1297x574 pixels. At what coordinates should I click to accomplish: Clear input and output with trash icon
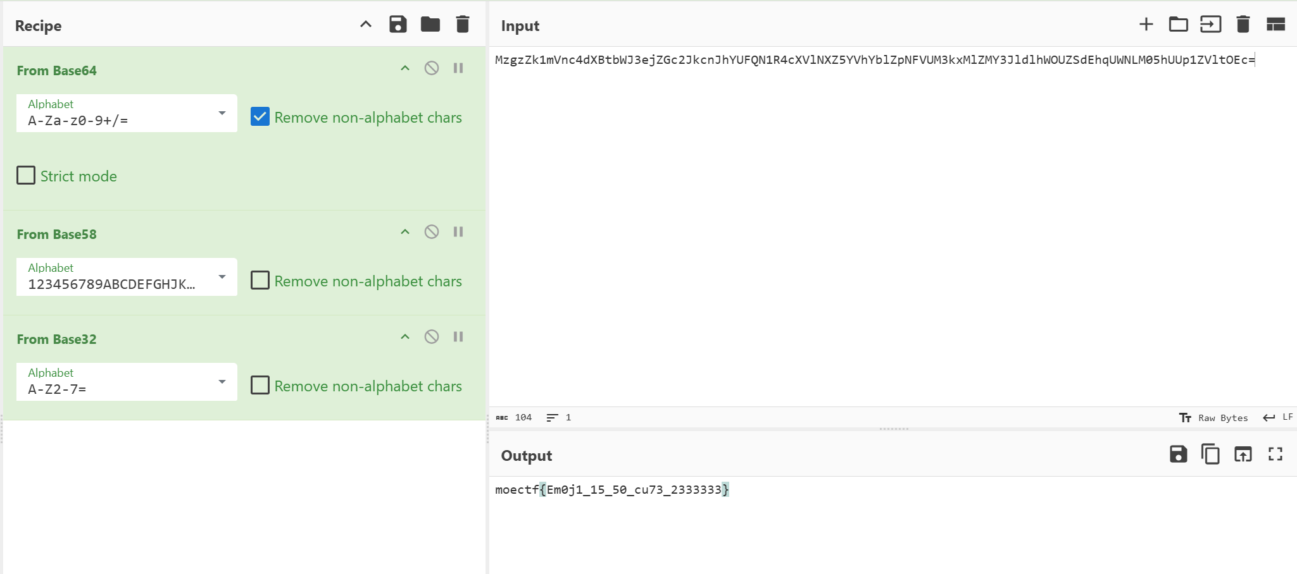point(1243,25)
